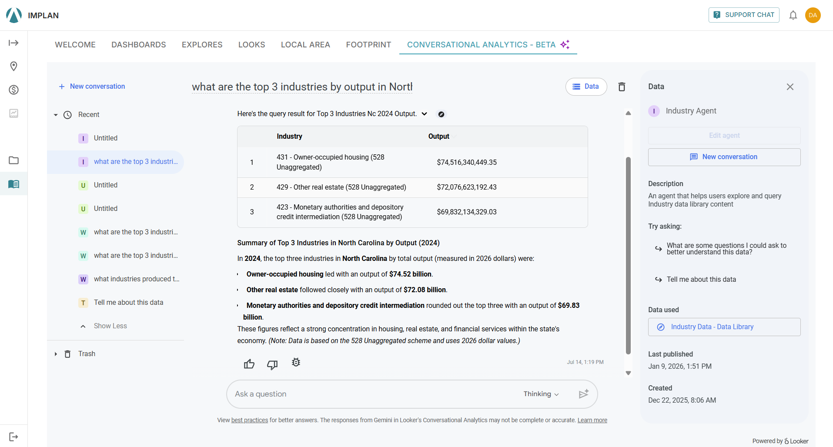The height and width of the screenshot is (447, 833).
Task: Click the arrow icon by 'Tell me about this data' suggestion
Action: click(658, 280)
